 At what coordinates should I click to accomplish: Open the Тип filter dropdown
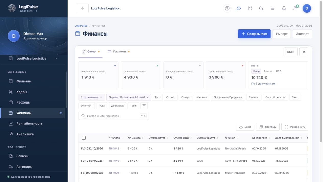click(157, 97)
